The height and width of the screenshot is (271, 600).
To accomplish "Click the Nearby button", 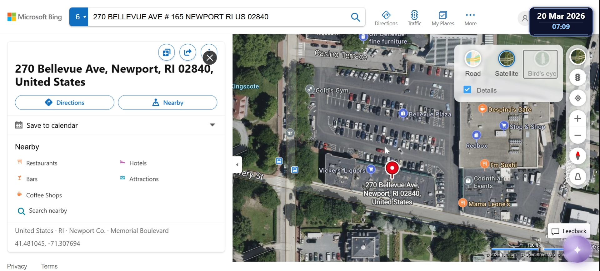I will tap(167, 102).
